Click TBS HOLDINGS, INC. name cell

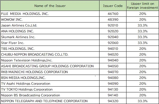(50, 49)
